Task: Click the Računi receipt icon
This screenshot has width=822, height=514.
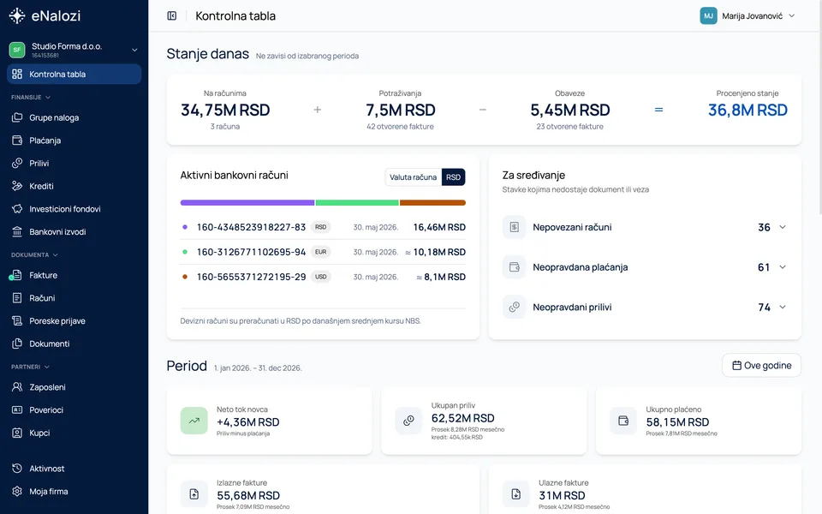Action: 17,298
